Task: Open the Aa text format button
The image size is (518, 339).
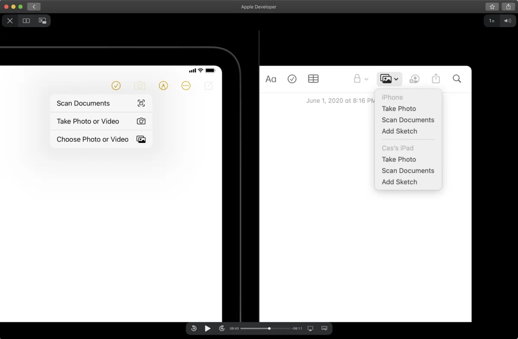Action: [x=271, y=79]
